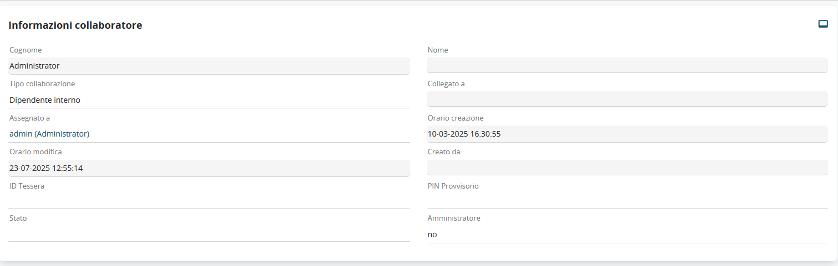Click the Cognome field containing Administrator
Image resolution: width=838 pixels, height=266 pixels.
209,66
